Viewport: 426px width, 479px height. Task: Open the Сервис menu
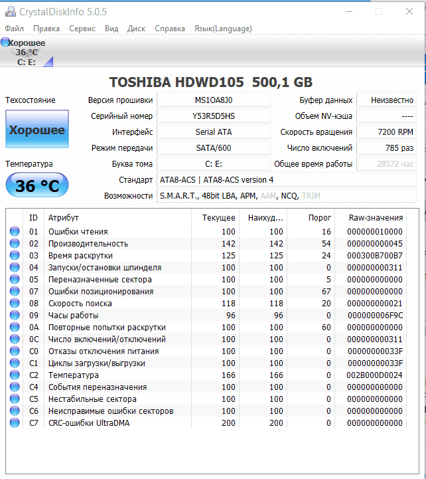tap(82, 29)
